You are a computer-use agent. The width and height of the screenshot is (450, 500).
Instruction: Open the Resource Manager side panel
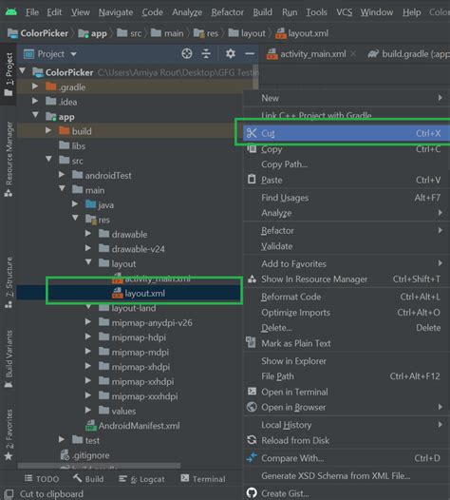(9, 159)
